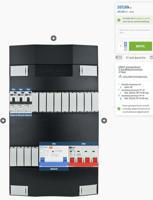Click the extra wensen text field

tap(135, 33)
